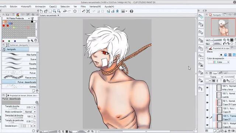The height and width of the screenshot is (133, 236).
Task: Hide the 'cuerda' layer
Action: [207, 95]
